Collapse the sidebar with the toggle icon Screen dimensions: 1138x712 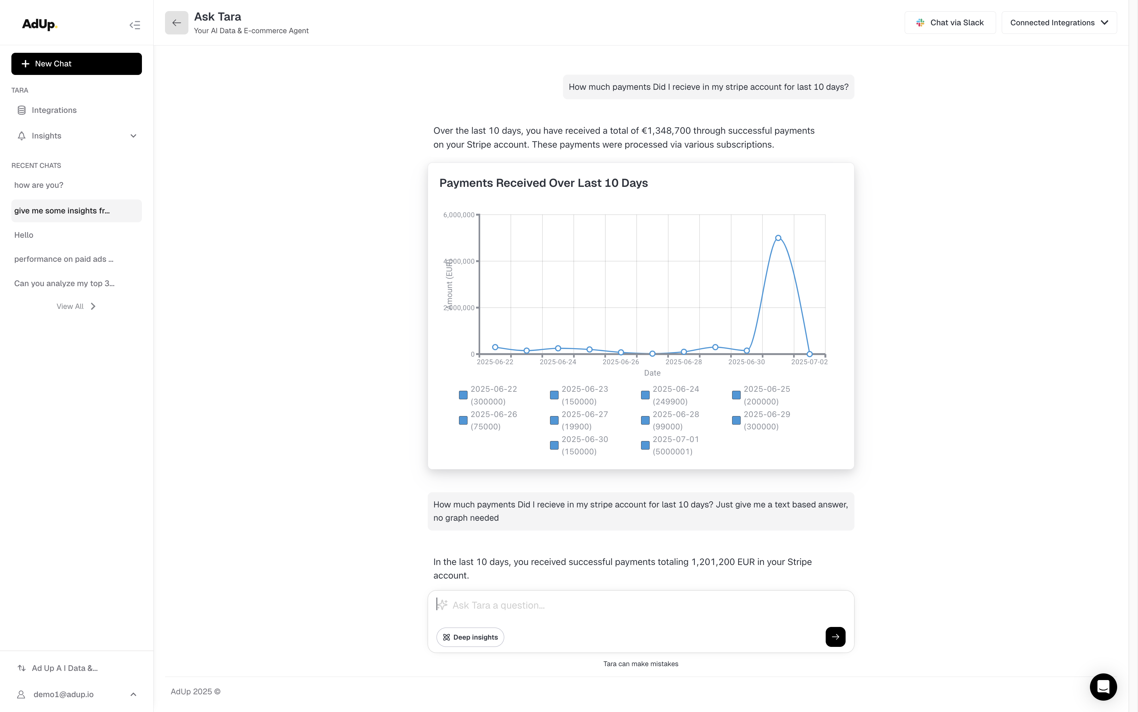coord(135,25)
